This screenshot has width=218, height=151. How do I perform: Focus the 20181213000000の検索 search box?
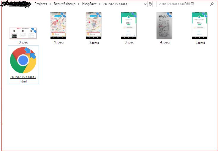tap(186, 4)
